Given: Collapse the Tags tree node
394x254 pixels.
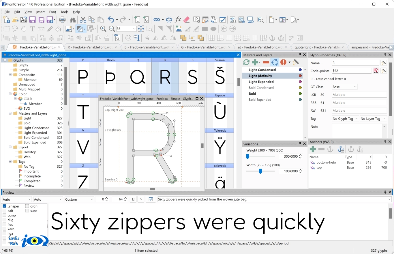Looking at the screenshot, I should click(x=10, y=162).
